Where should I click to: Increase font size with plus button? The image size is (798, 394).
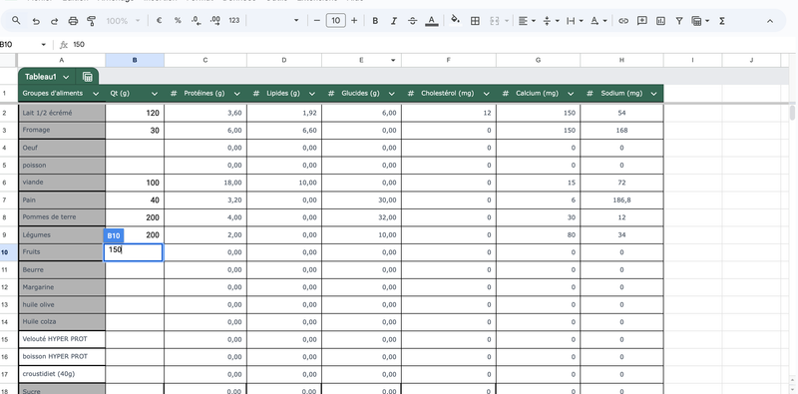coord(354,21)
